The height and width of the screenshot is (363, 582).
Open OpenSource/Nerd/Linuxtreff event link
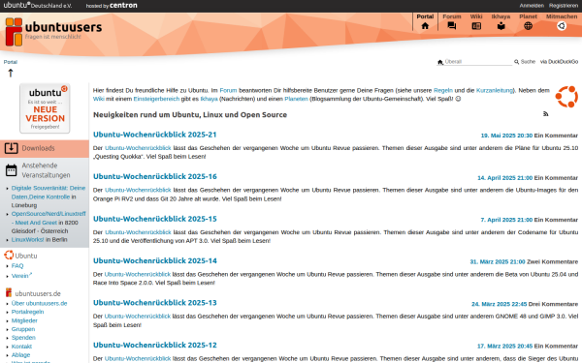coord(48,218)
